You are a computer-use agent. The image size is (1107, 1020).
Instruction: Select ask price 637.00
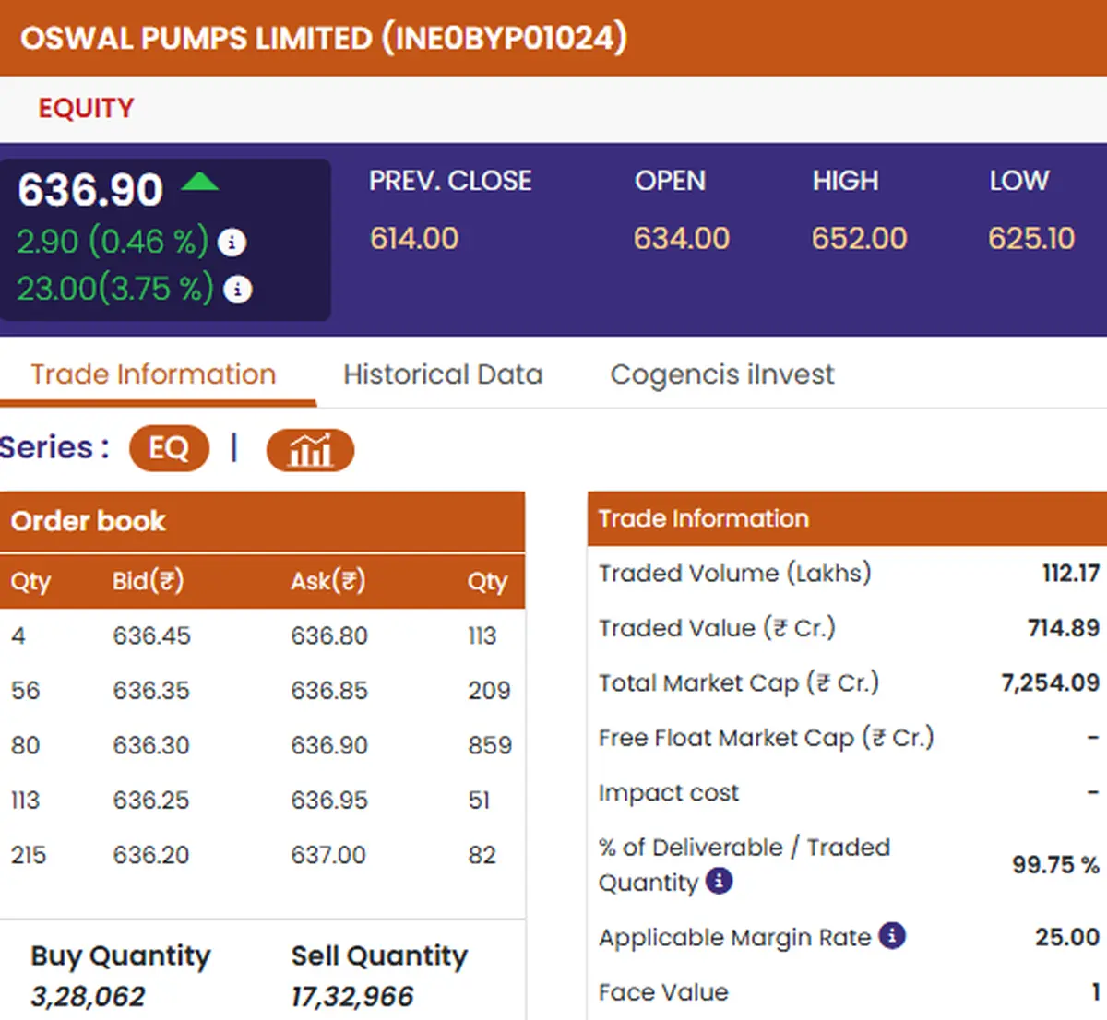coord(328,855)
